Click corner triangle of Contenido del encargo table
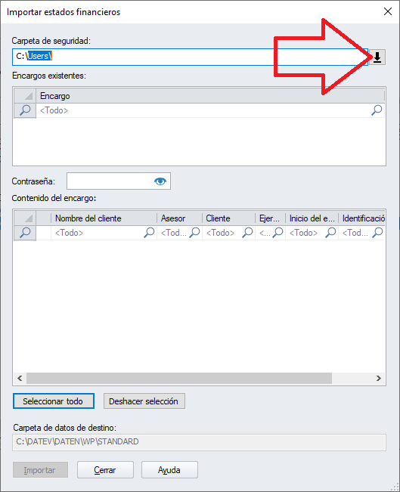 25,218
